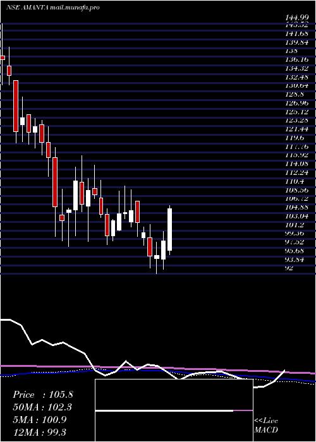Click the 128.8 price axis label

295,95
